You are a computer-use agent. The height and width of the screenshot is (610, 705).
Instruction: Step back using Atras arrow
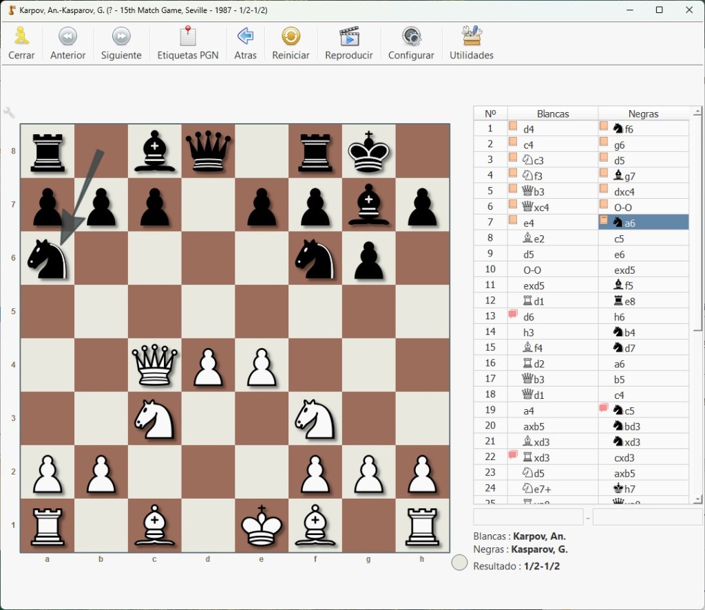click(x=245, y=43)
